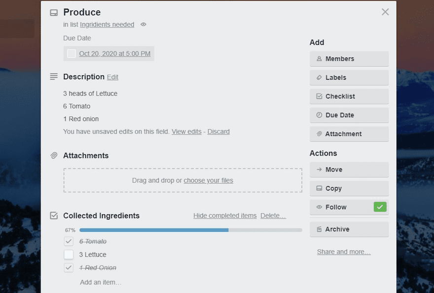Click the card icon beside Produce title
Screen dimensions: 434x293
coord(54,13)
